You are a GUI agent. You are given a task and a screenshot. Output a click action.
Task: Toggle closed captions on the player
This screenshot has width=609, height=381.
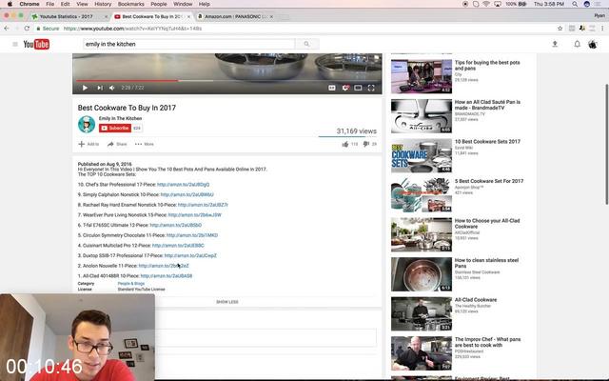tap(332, 88)
